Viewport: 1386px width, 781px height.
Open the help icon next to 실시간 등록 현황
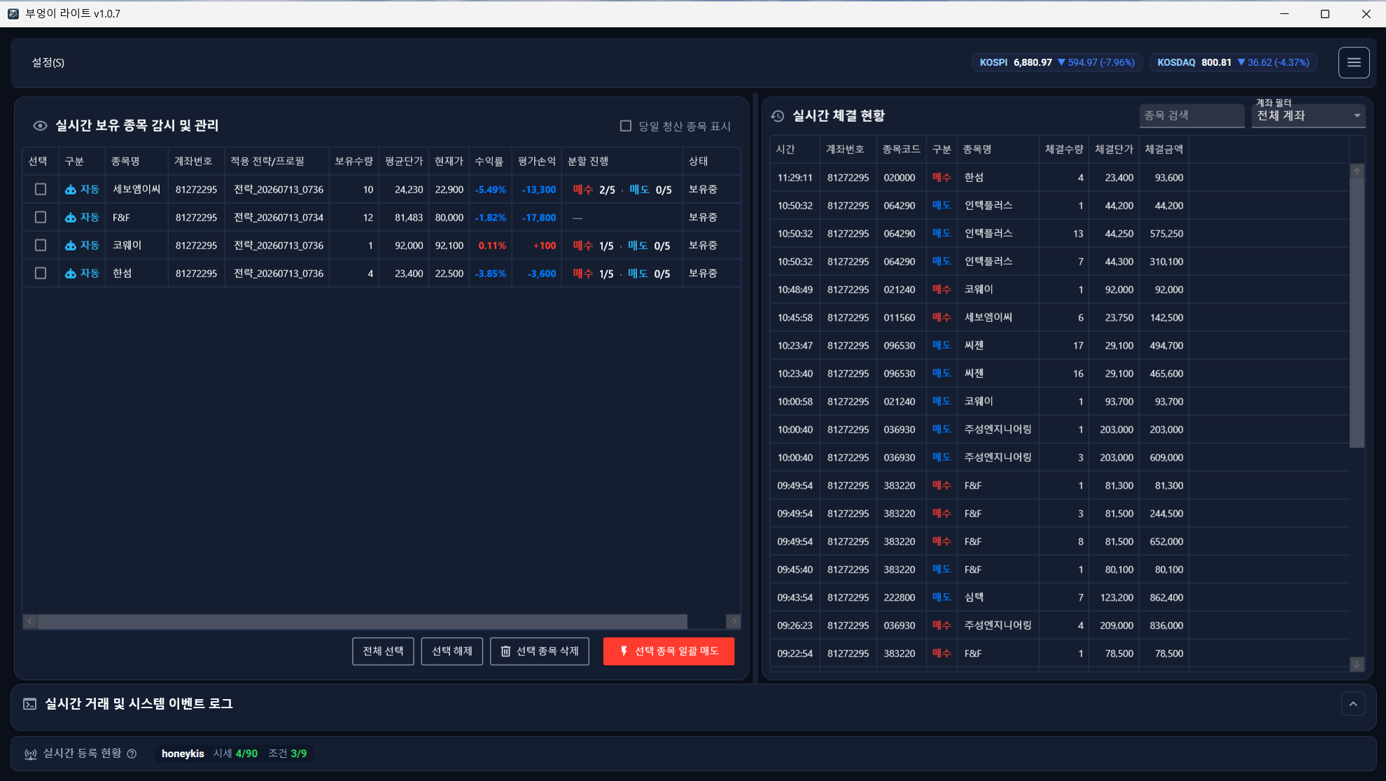(x=132, y=754)
